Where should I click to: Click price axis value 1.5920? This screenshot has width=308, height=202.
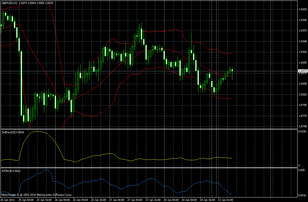[303, 52]
